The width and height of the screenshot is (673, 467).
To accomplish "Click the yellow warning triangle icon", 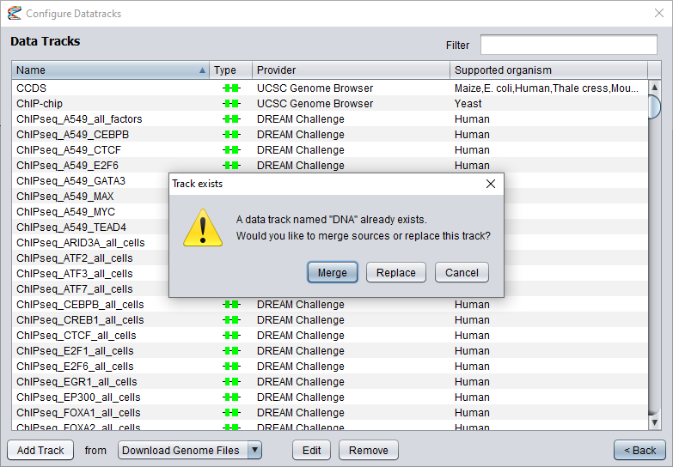I will pyautogui.click(x=203, y=227).
